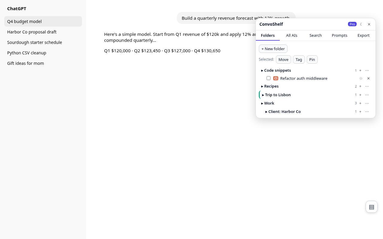This screenshot has height=239, width=383.
Task: Open more options for Code snippets folder
Action: point(367,71)
